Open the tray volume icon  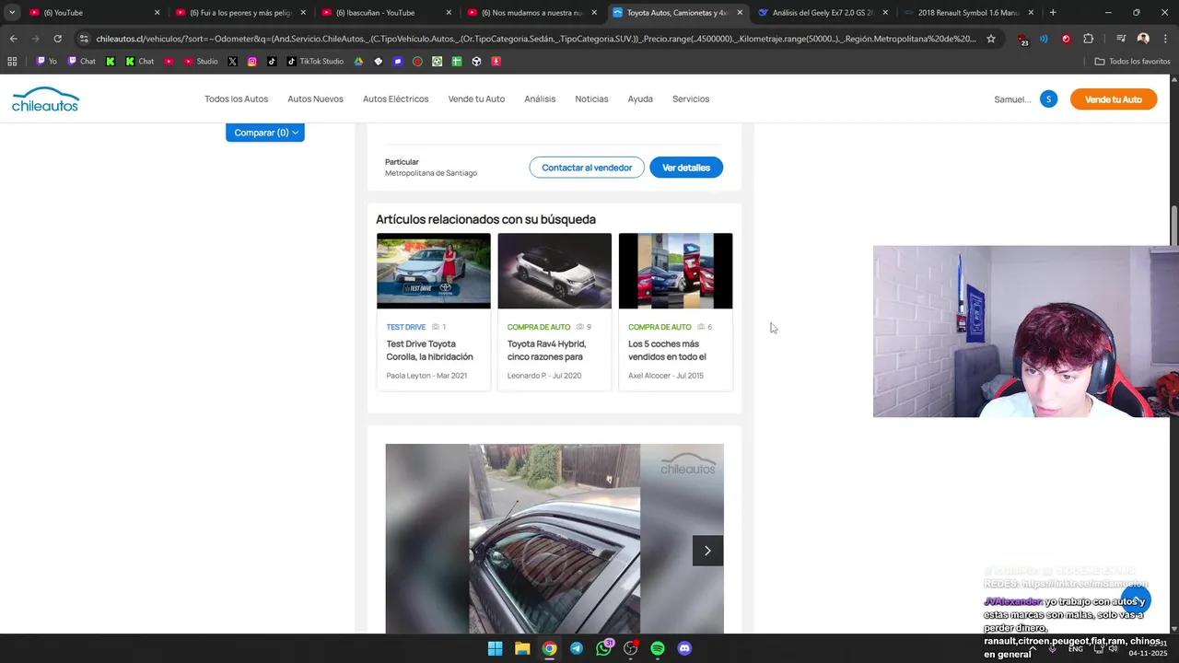(1114, 648)
